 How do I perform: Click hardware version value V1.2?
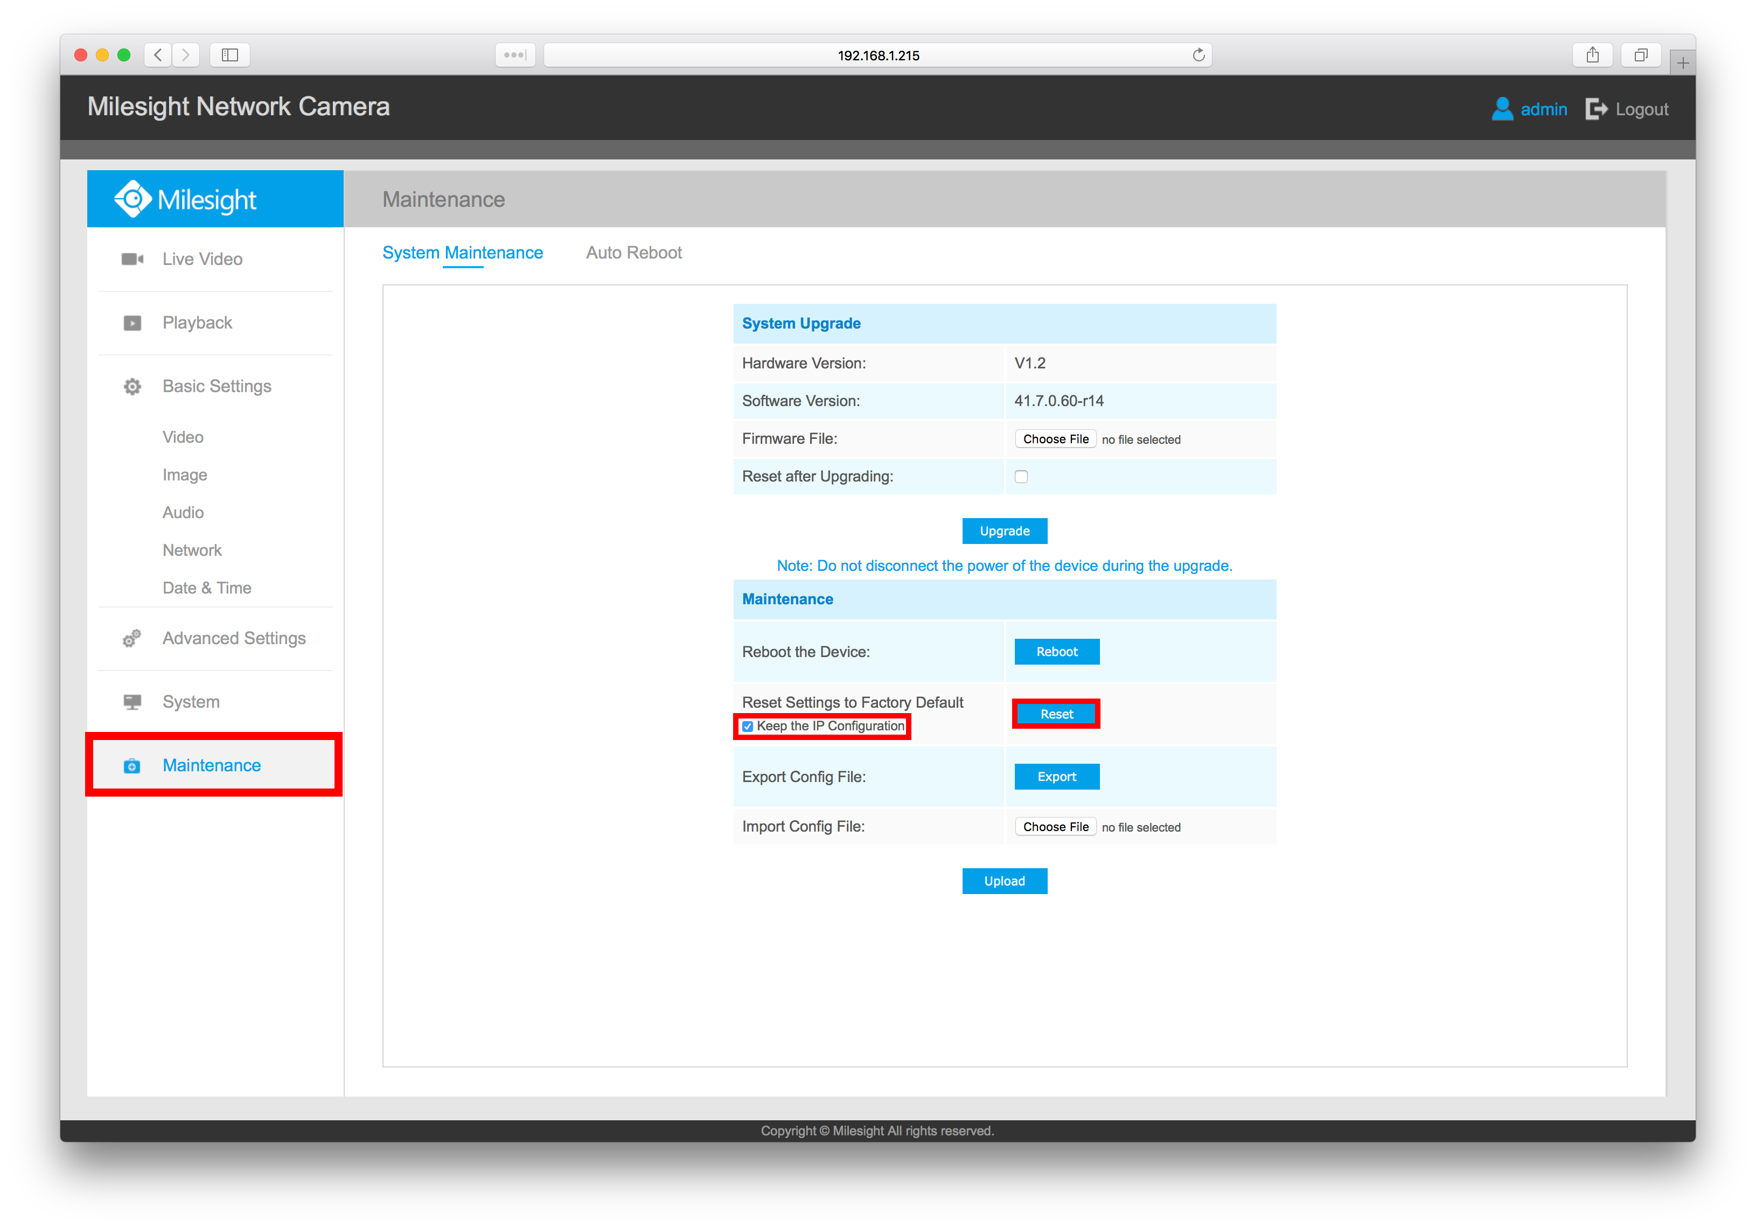tap(1030, 363)
